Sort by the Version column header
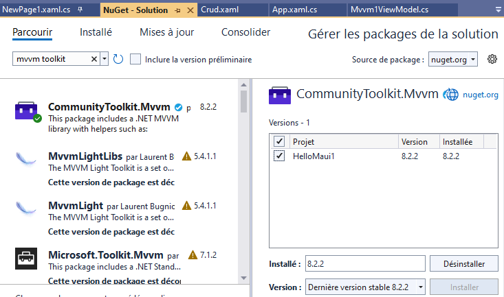Screen dimensions: 504x297 tap(419, 141)
